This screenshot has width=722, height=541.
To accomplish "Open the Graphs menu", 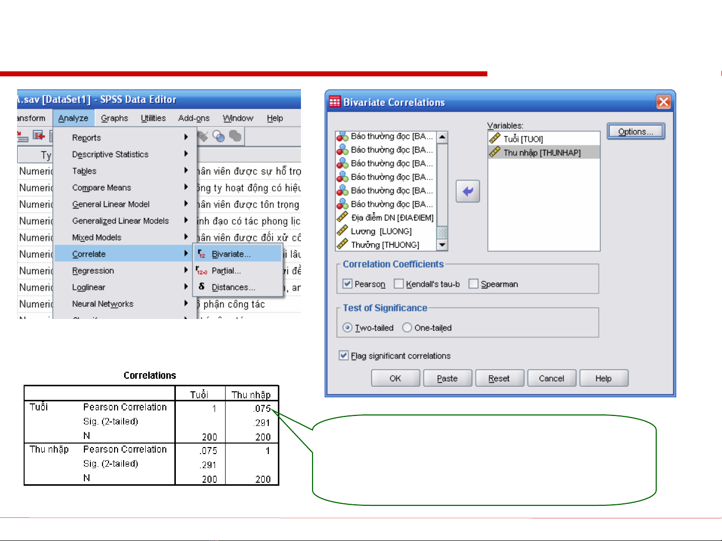I will click(114, 118).
